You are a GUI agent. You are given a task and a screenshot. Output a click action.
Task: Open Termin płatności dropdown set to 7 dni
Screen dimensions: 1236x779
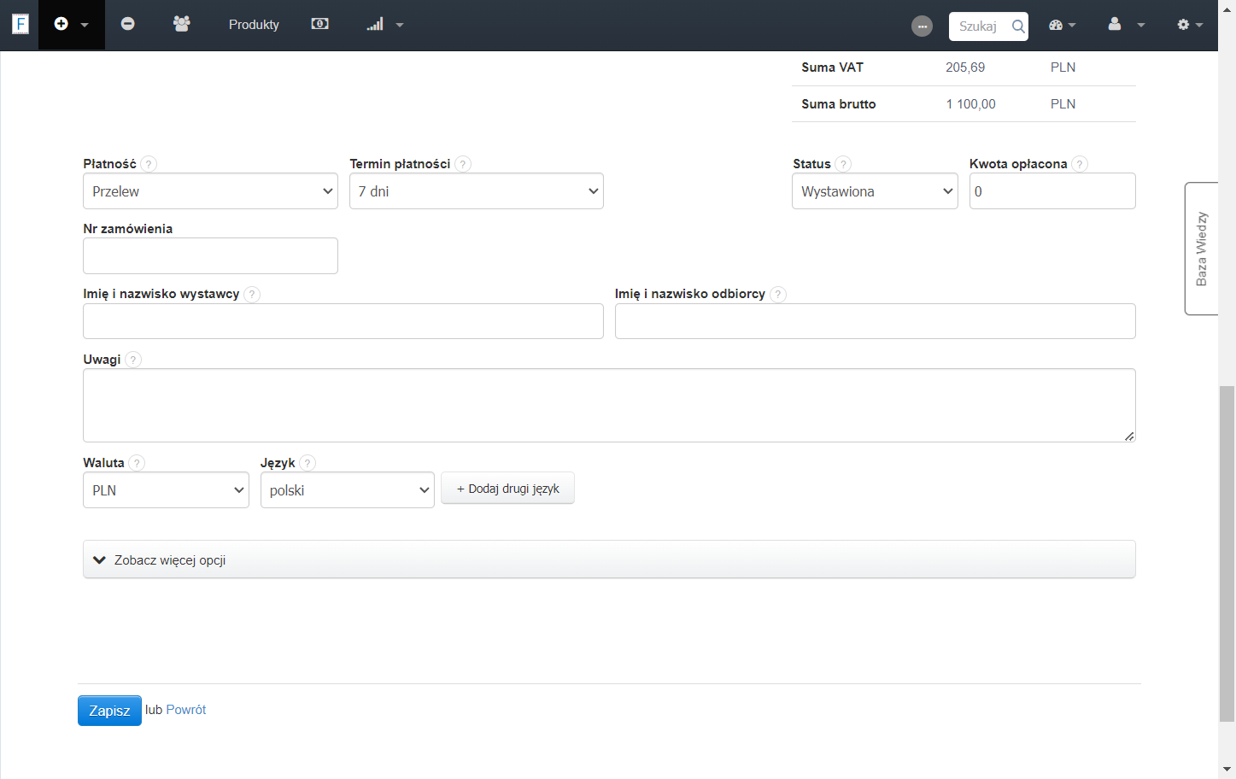click(477, 191)
